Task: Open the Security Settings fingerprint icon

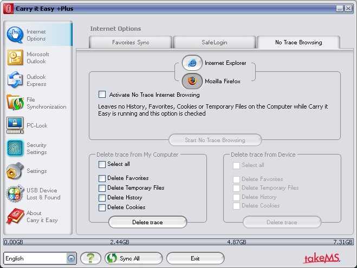Action: pyautogui.click(x=15, y=148)
